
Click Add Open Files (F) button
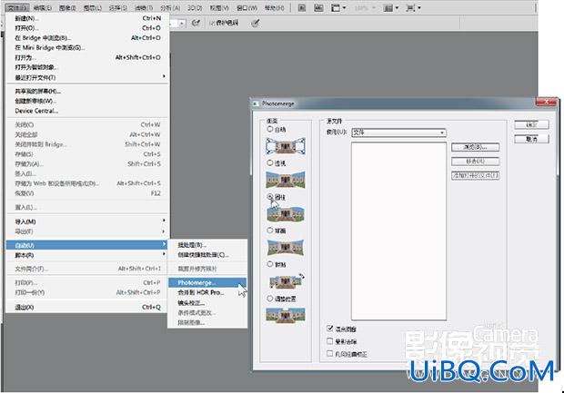tap(475, 175)
